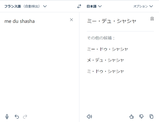Image resolution: width=159 pixels, height=122 pixels.
Task: Give the translation a thumbs up
Action: tap(132, 117)
